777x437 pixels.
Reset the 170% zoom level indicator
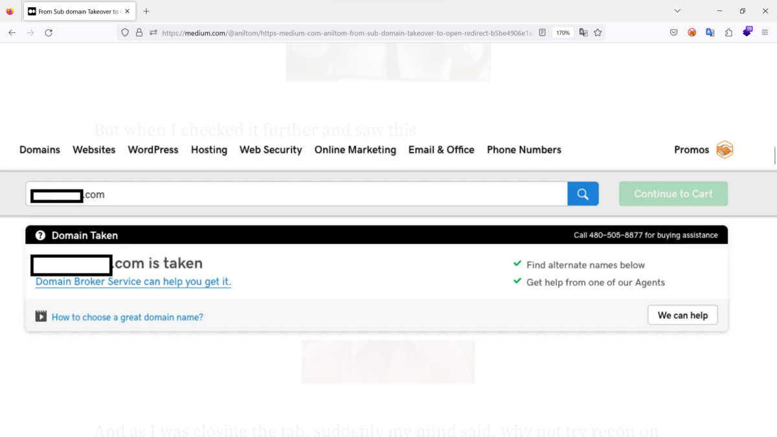[563, 32]
